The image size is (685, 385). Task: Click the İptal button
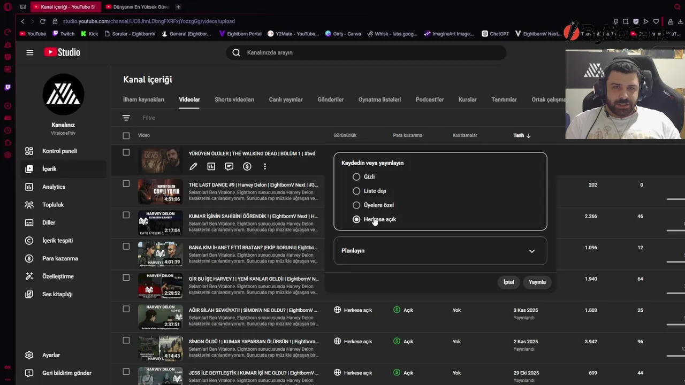click(508, 282)
